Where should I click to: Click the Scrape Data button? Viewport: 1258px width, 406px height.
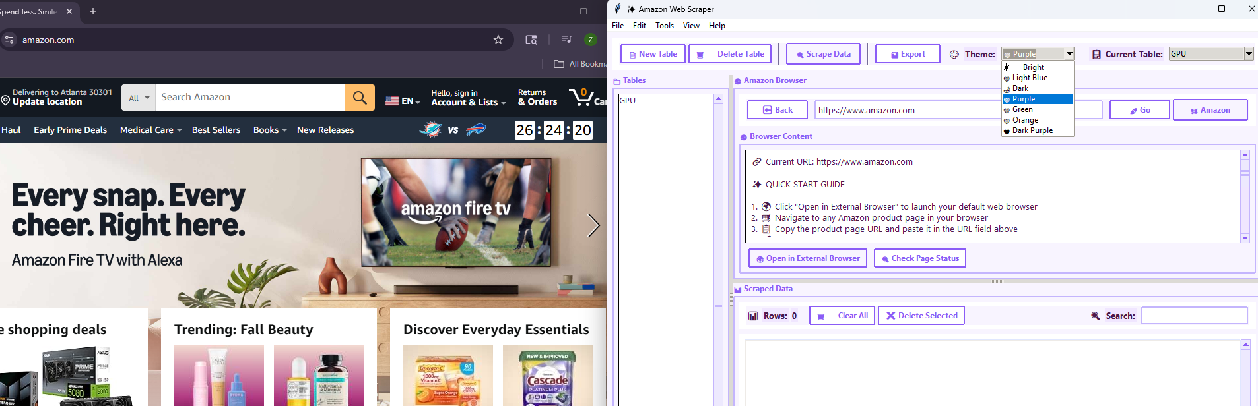point(822,54)
